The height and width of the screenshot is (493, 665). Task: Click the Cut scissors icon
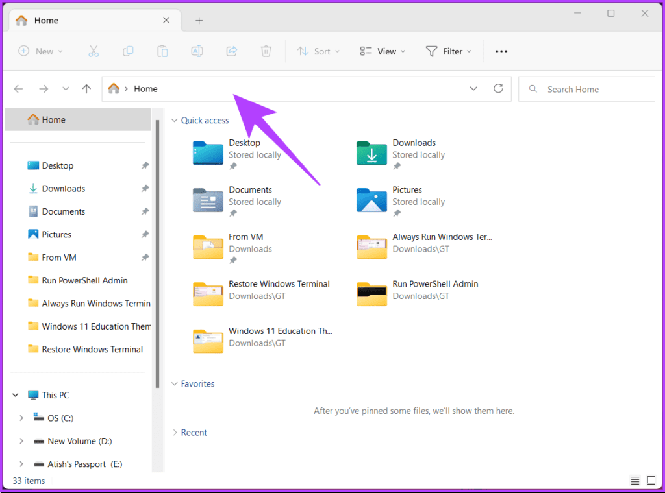(94, 51)
